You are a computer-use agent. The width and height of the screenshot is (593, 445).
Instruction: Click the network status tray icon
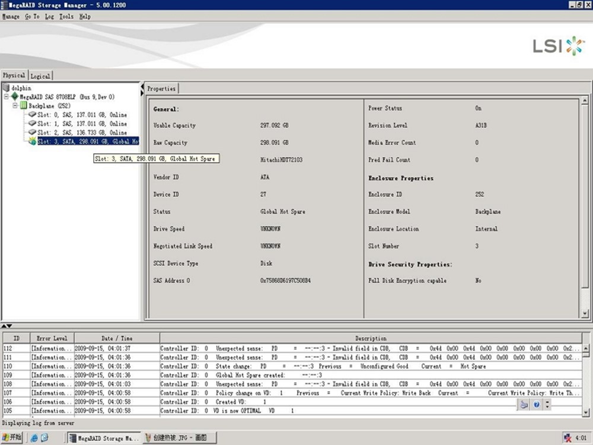(568, 438)
